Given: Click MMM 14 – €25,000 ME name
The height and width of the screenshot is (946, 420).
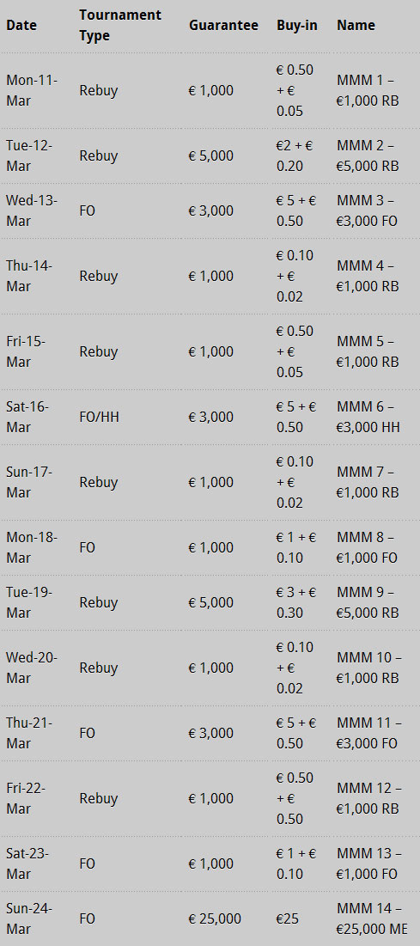Looking at the screenshot, I should (x=371, y=919).
